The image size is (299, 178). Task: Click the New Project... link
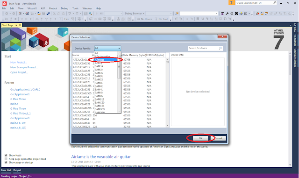tap(18, 63)
